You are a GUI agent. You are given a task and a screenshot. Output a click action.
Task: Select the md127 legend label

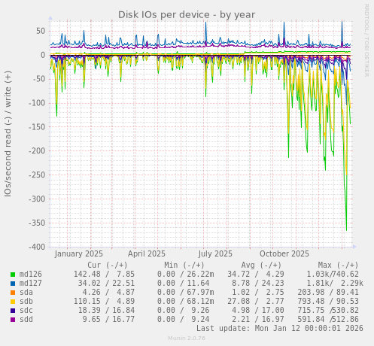click(x=31, y=284)
